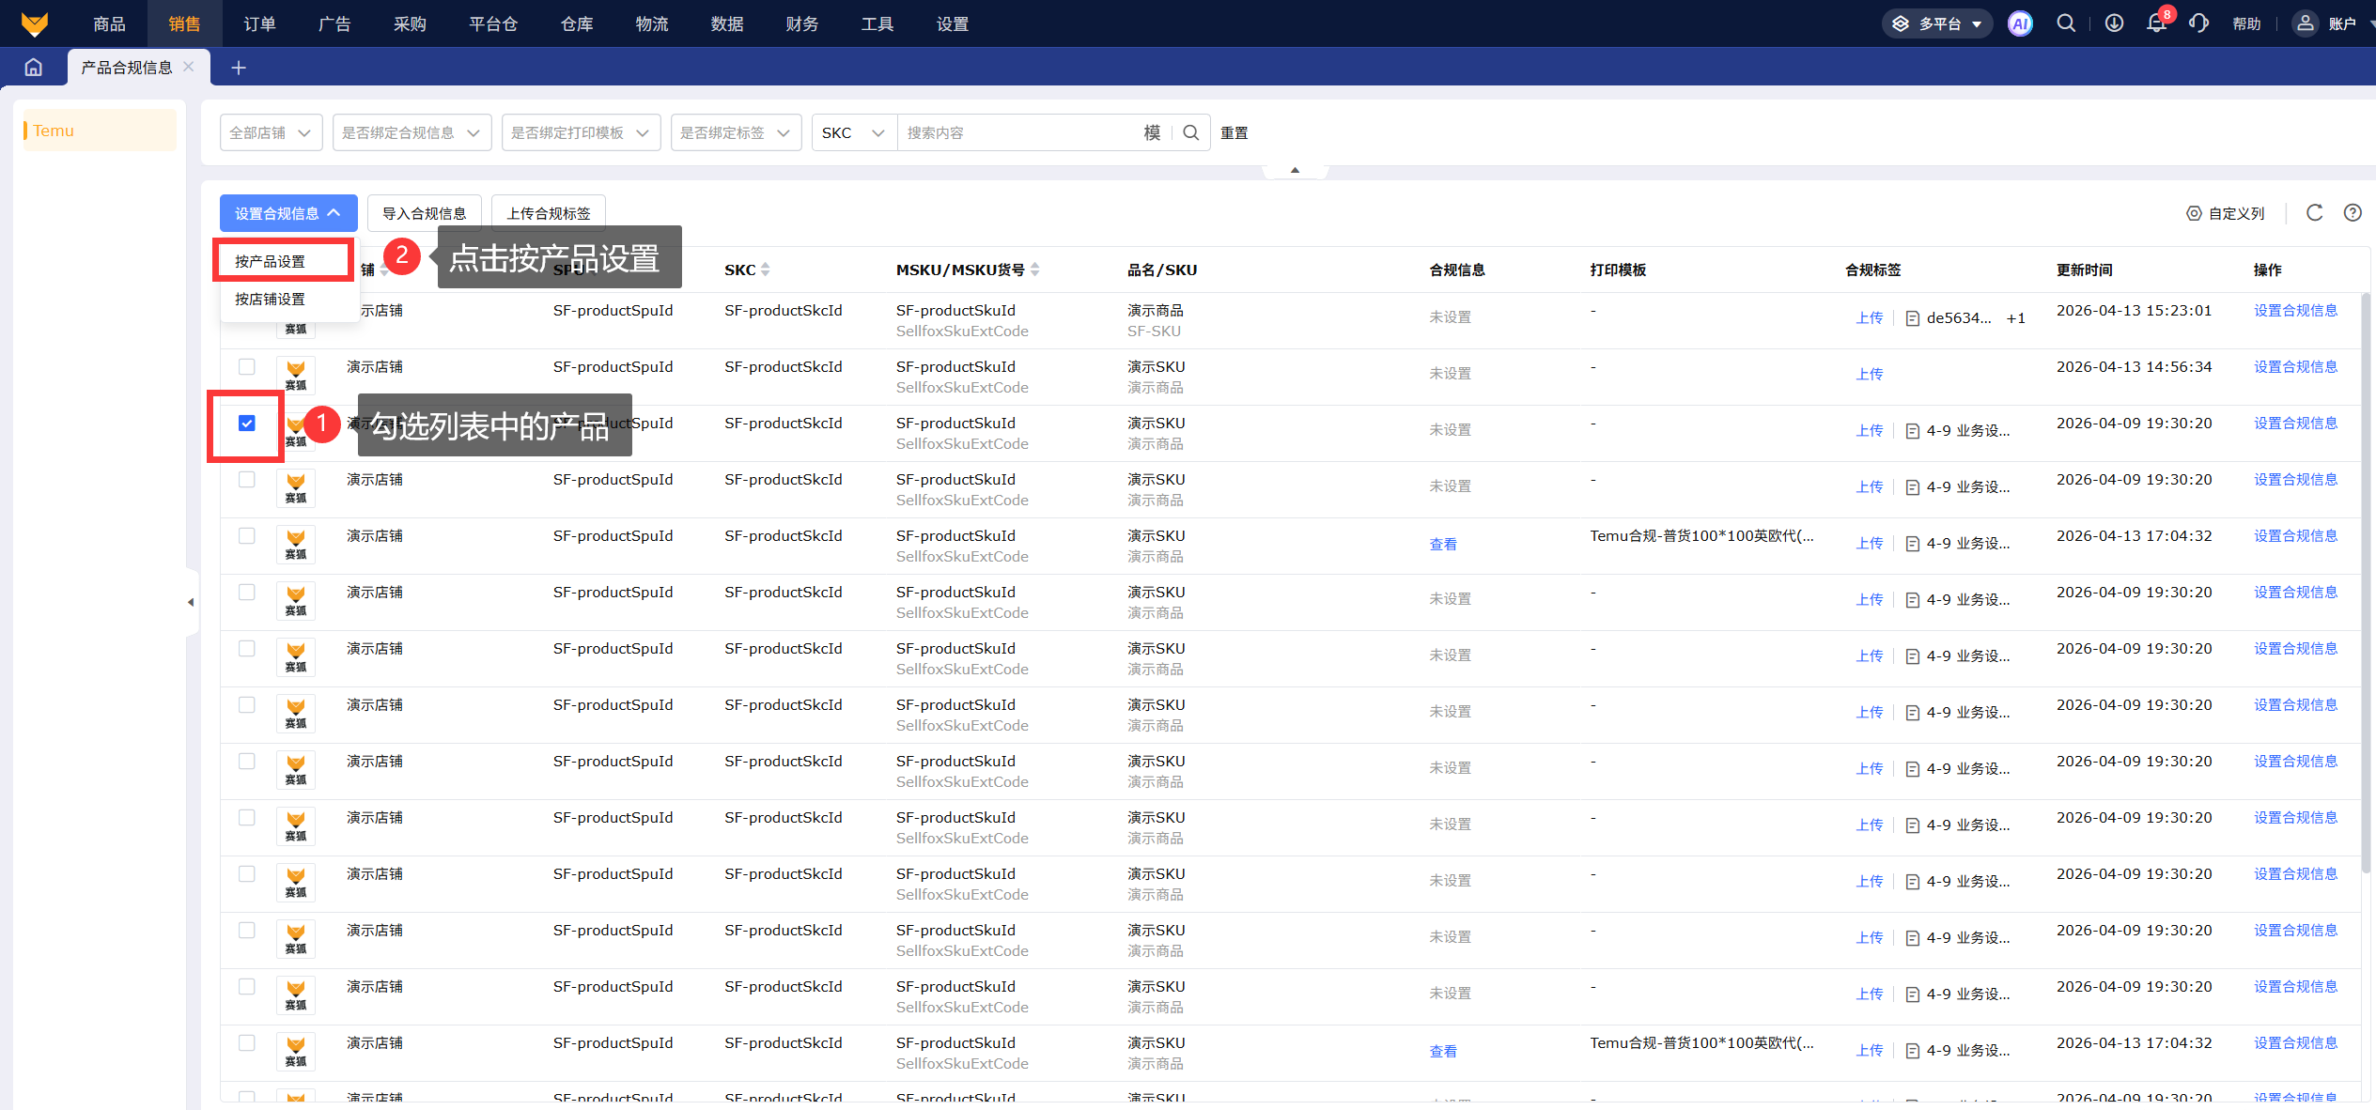Viewport: 2376px width, 1110px height.
Task: Click 设置合规信息 link in first row
Action: pos(2294,311)
